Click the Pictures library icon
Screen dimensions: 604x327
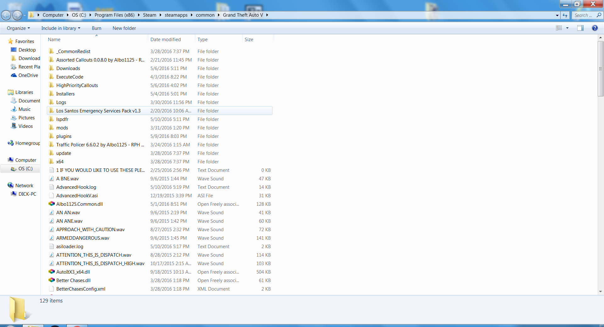pos(14,117)
